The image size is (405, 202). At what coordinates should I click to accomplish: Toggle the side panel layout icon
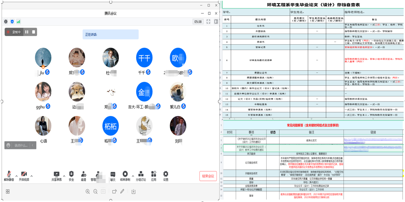pyautogui.click(x=216, y=22)
